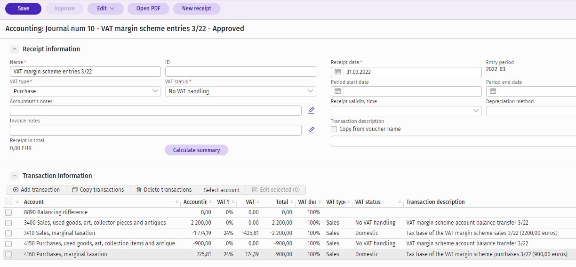Screen dimensions: 576x267
Task: Click the Name input field
Action: [85, 72]
